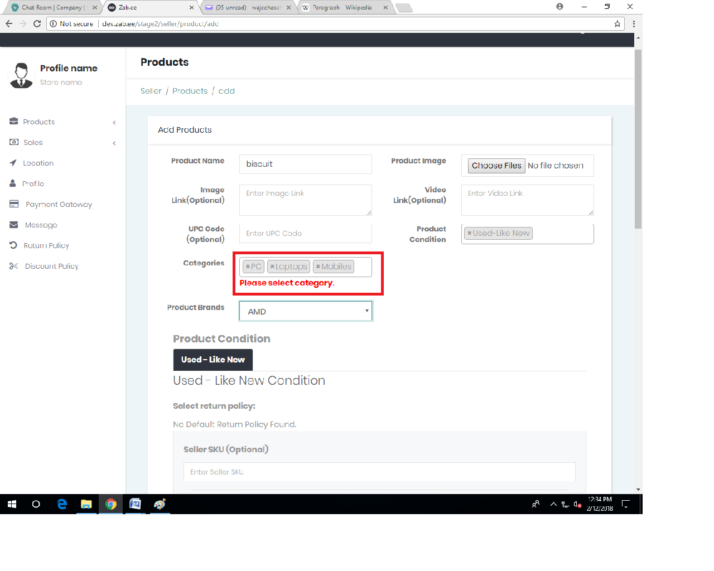The width and height of the screenshot is (714, 571).
Task: Open Paint from the taskbar
Action: pos(160,504)
